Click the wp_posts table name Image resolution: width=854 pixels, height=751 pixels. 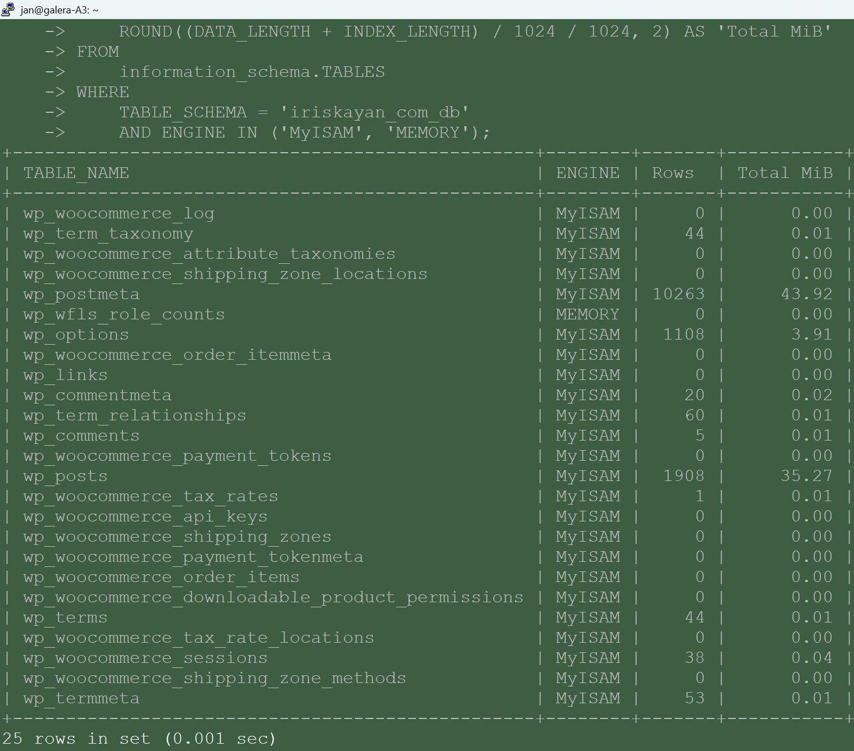[66, 476]
